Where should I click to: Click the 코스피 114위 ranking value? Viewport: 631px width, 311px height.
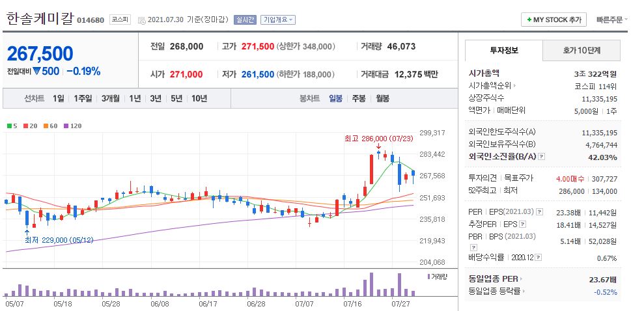(x=596, y=86)
